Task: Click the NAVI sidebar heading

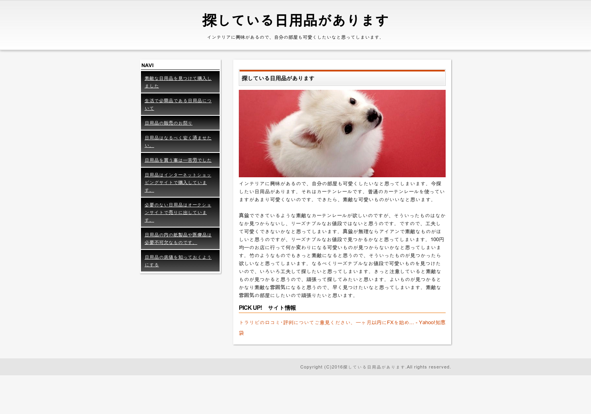Action: click(147, 65)
